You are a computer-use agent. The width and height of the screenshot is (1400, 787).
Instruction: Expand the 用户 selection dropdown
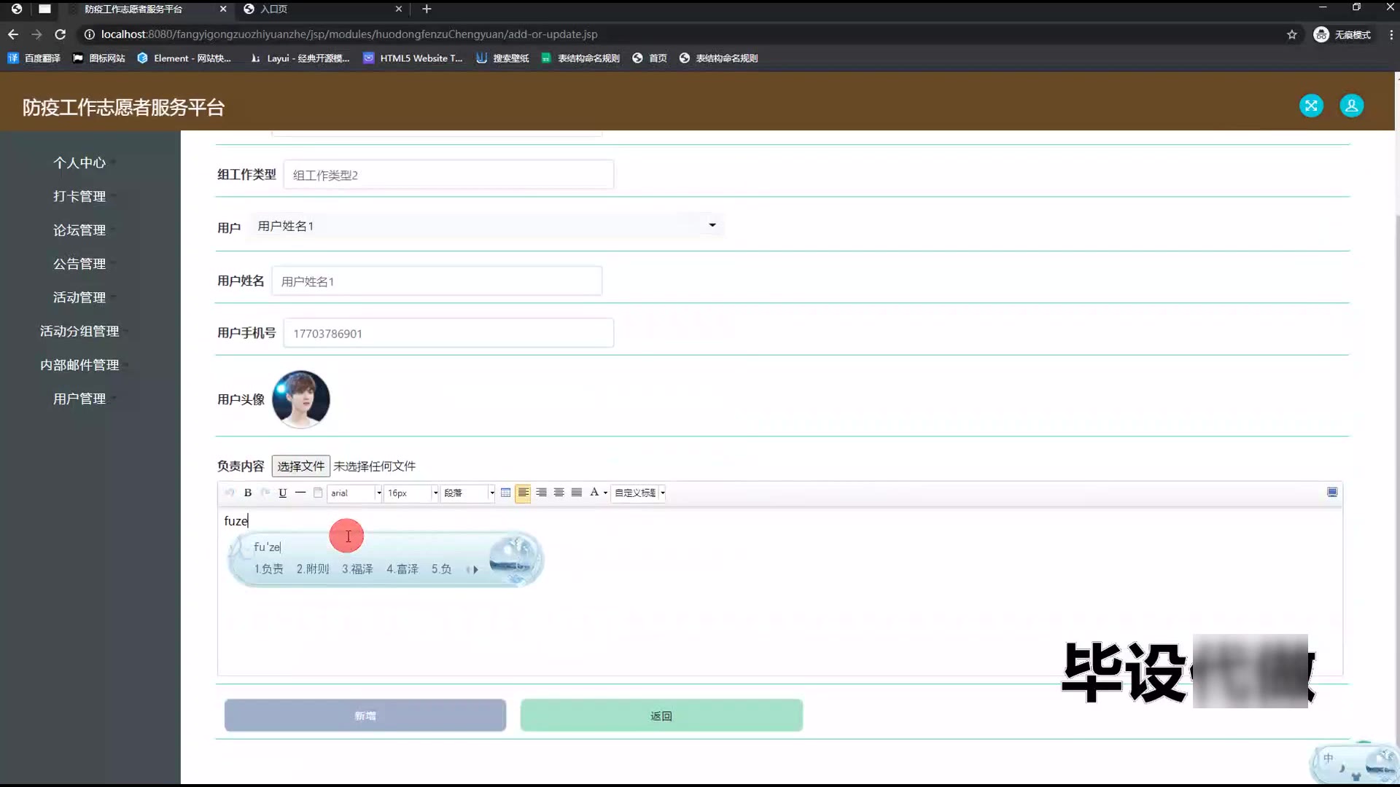tap(712, 225)
